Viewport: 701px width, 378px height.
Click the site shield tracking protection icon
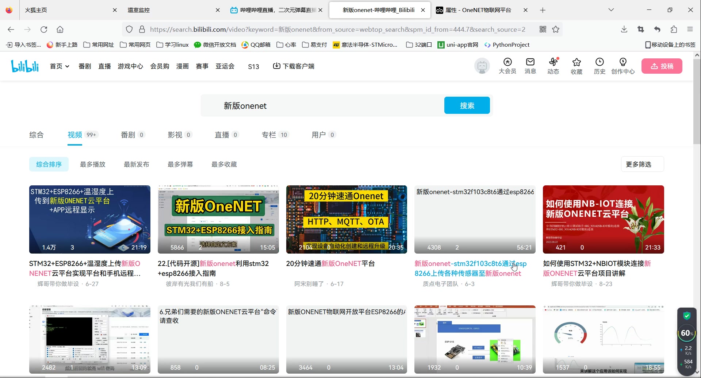(x=129, y=30)
